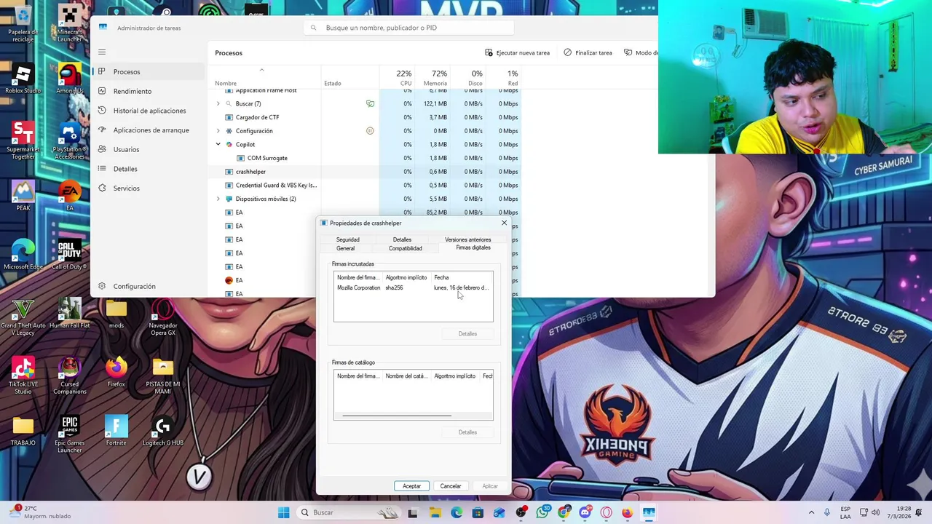Select Supermarket Together desktop icon
This screenshot has width=932, height=524.
pyautogui.click(x=23, y=140)
